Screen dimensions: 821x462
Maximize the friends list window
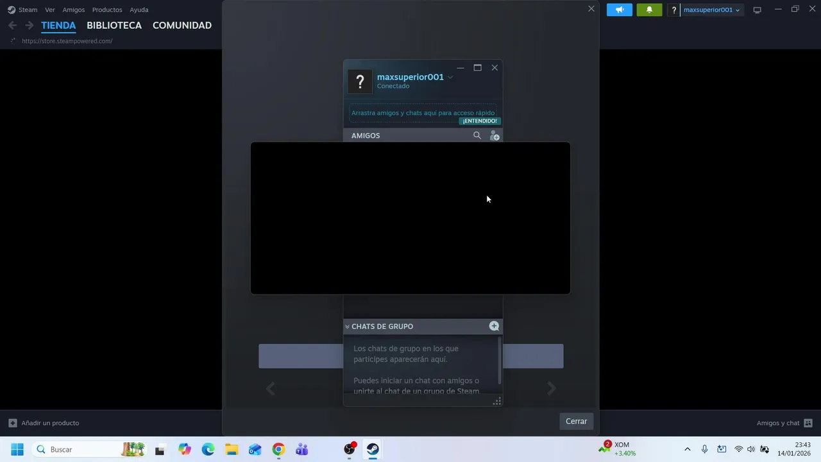tap(477, 67)
